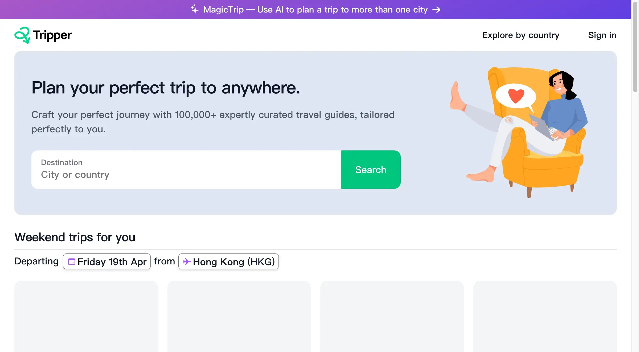Click the sparkles icon in the purple banner
Viewport: 639px width, 352px height.
pyautogui.click(x=195, y=9)
